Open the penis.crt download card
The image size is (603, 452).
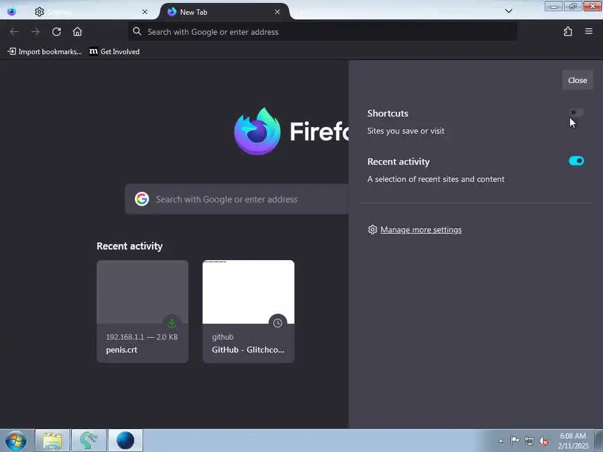(x=143, y=311)
